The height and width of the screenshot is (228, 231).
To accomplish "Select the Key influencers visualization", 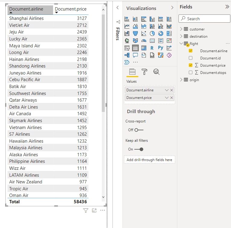I will 169,48.
